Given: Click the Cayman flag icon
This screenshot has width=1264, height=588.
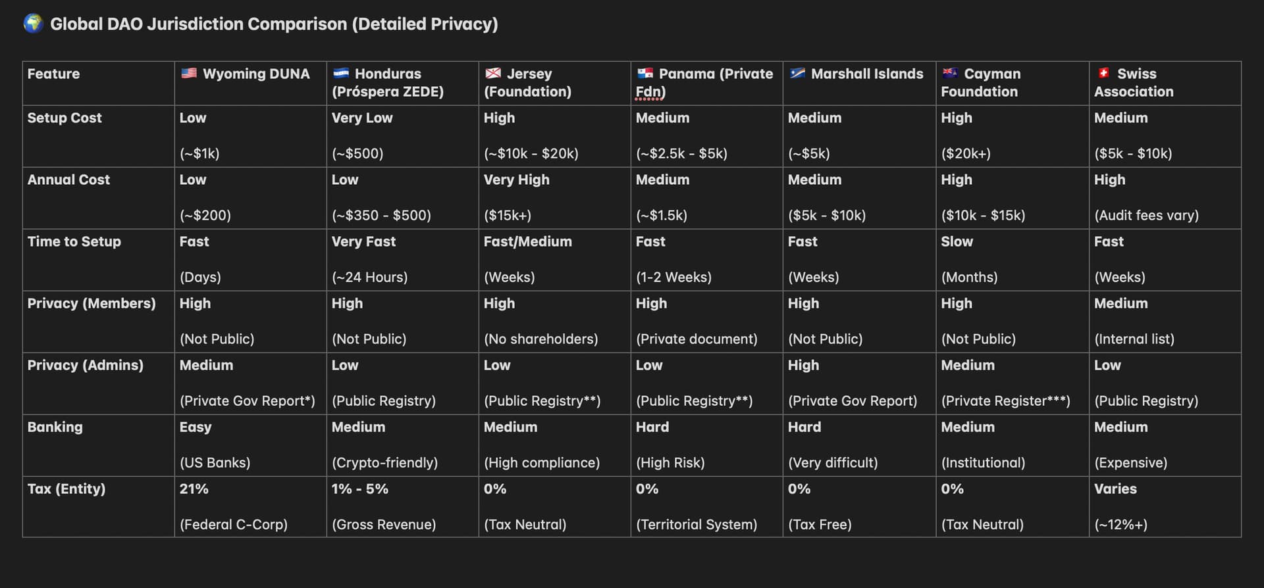Looking at the screenshot, I should coord(950,73).
